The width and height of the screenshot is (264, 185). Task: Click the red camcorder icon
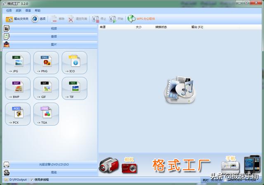click(109, 165)
